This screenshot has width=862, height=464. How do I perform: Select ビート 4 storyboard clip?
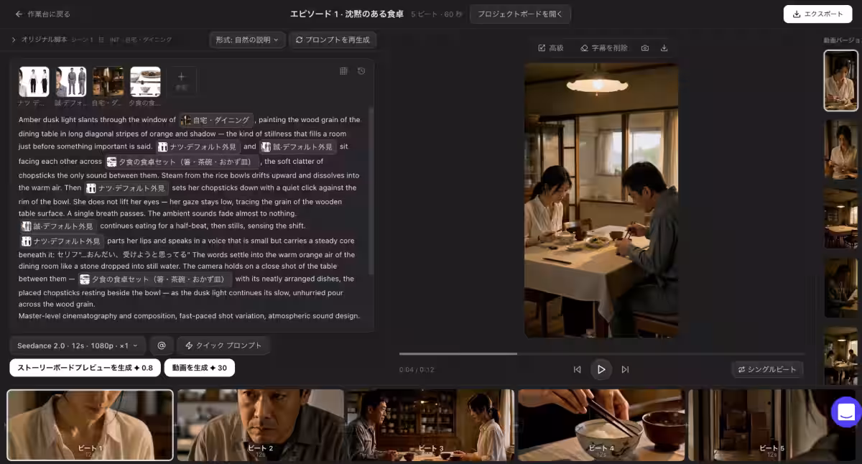(x=601, y=425)
